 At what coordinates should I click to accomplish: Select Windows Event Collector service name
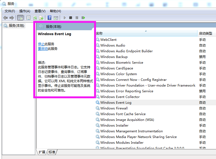tap(120, 97)
